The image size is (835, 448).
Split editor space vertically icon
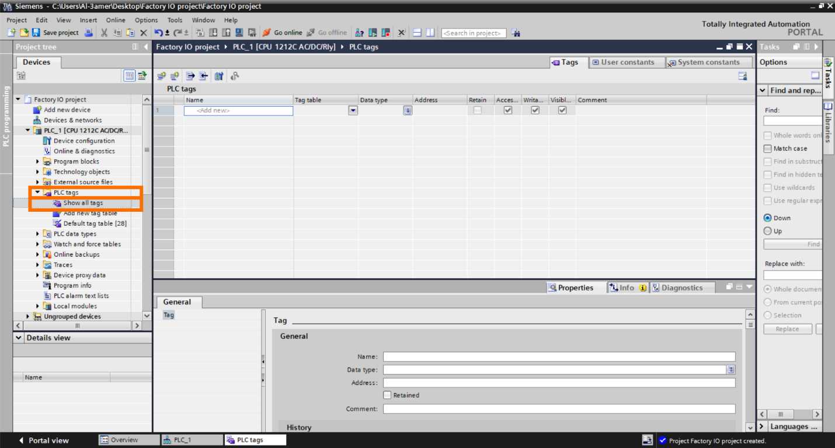(x=430, y=33)
